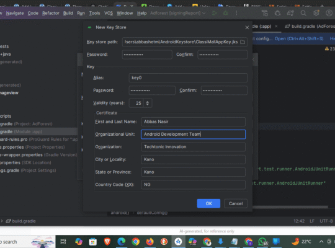Focus the key store Confirm password field
This screenshot has width=335, height=248.
coord(223,55)
